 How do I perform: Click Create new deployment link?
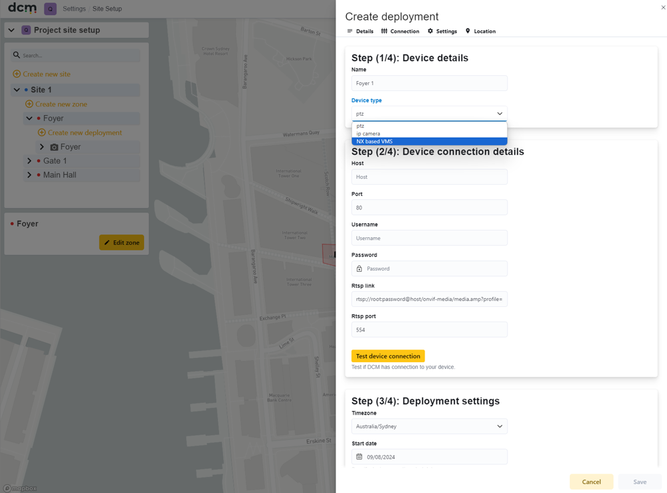click(x=85, y=132)
